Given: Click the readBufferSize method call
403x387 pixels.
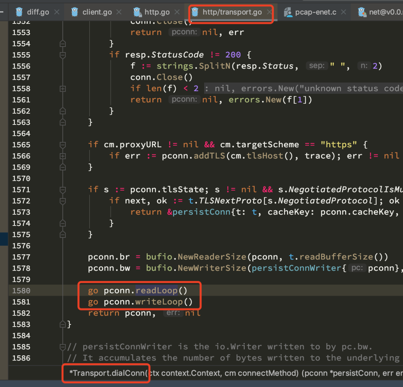Looking at the screenshot, I should point(336,257).
